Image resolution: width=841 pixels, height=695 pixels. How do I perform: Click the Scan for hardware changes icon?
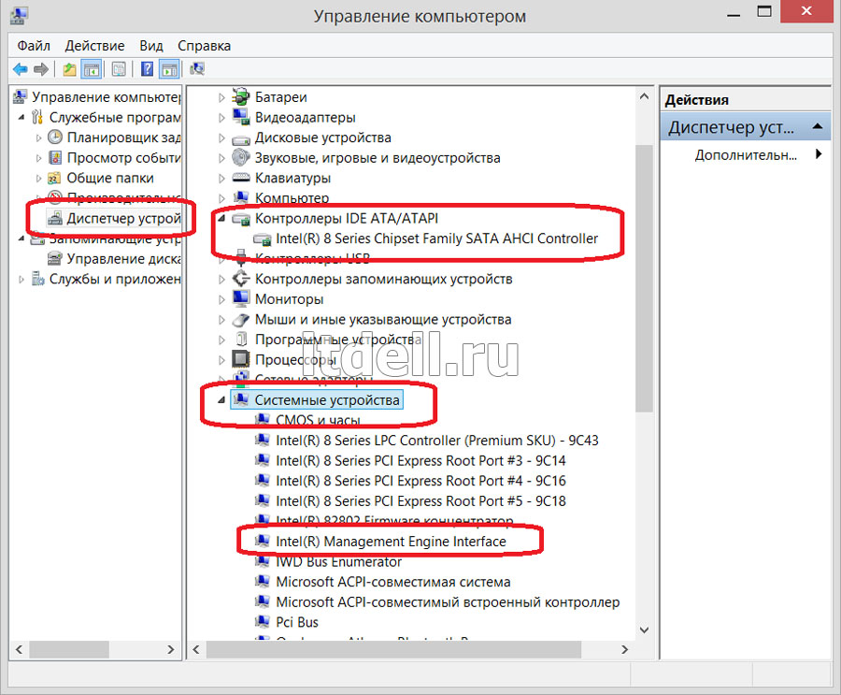197,68
